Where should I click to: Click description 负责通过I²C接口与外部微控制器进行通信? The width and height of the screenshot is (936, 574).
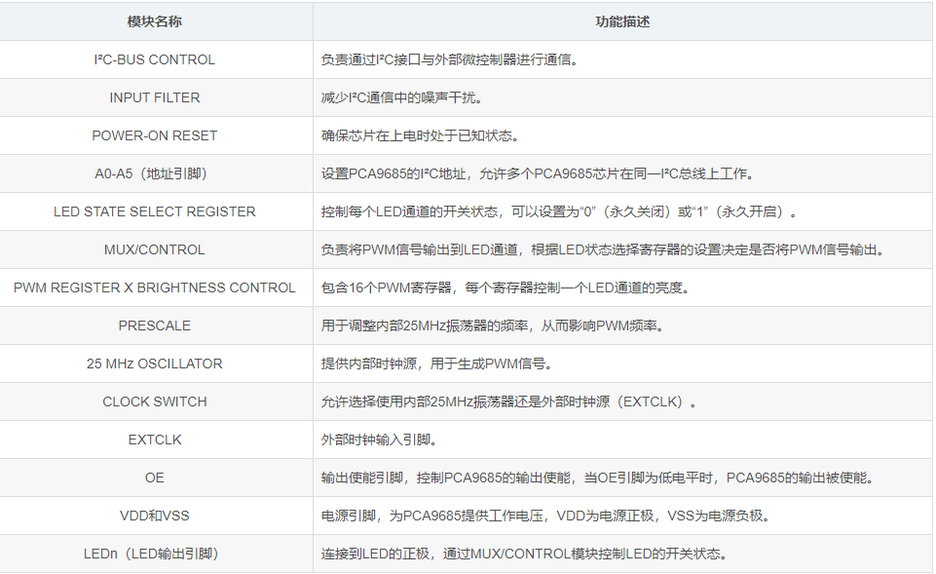(x=450, y=59)
